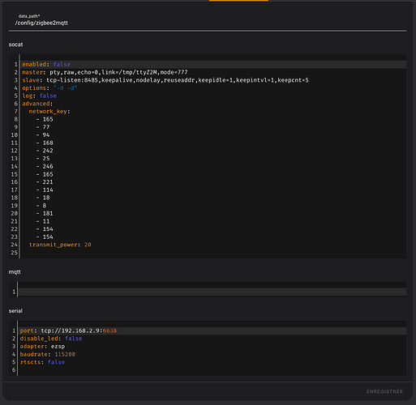The height and width of the screenshot is (405, 416).
Task: Click line number 24 in the socat gutter
Action: [x=14, y=245]
